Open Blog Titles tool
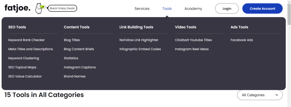Image resolution: width=291 pixels, height=107 pixels. tap(72, 40)
